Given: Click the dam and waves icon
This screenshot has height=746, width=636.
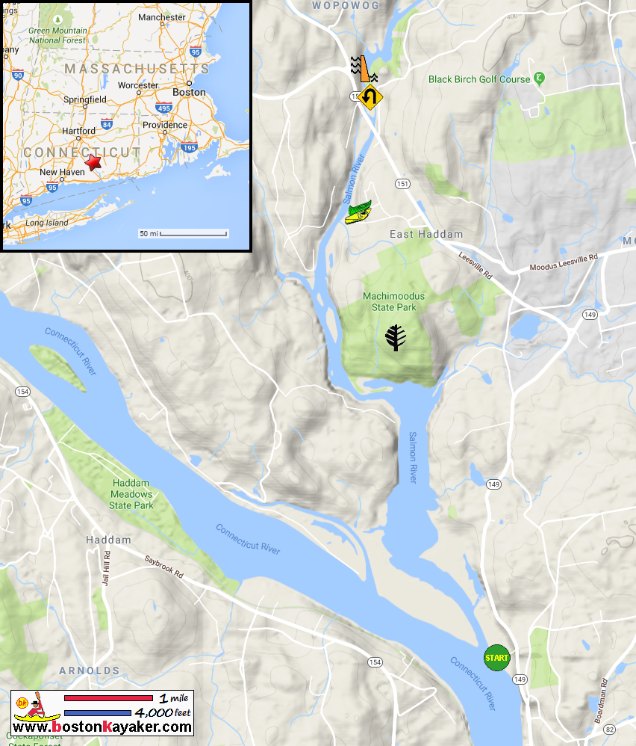Looking at the screenshot, I should 364,69.
